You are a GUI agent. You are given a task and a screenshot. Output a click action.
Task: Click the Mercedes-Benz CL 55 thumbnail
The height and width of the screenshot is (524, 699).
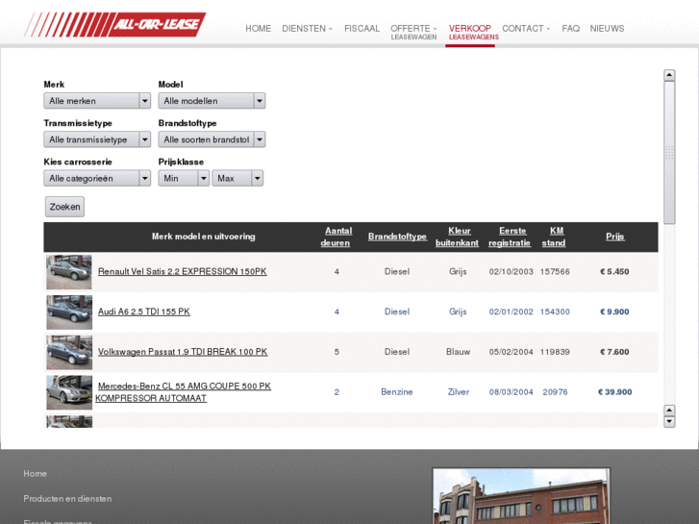[x=69, y=392]
